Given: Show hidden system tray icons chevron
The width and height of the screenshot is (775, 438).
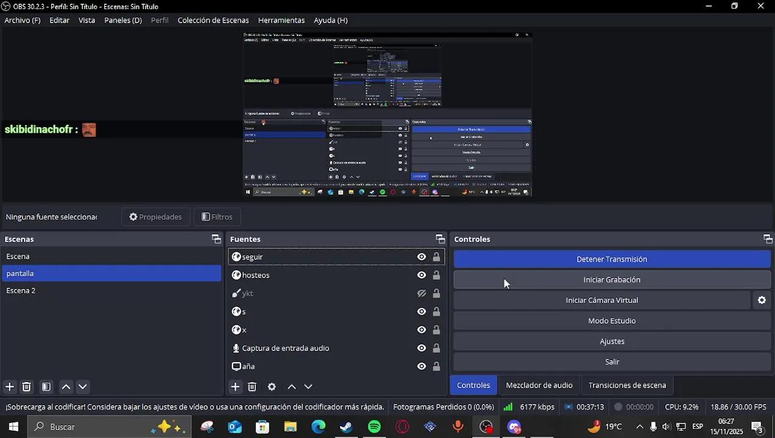Looking at the screenshot, I should point(639,427).
